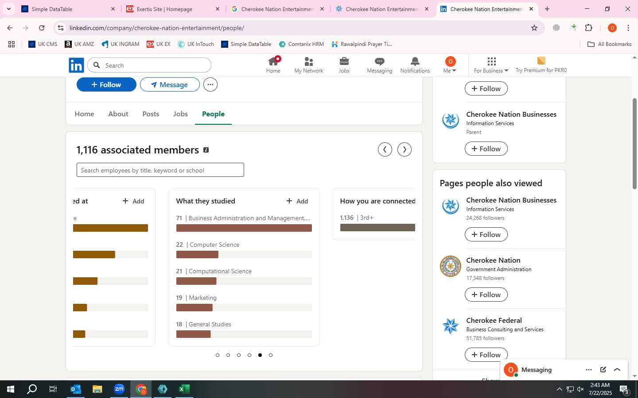
Task: Show hidden system tray icons
Action: coord(559,389)
